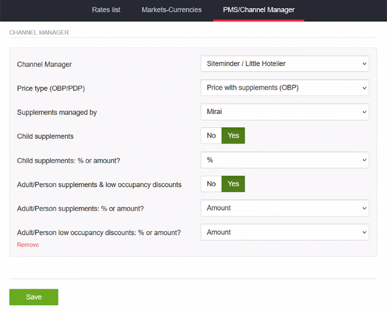Click the Save button

pyautogui.click(x=33, y=296)
